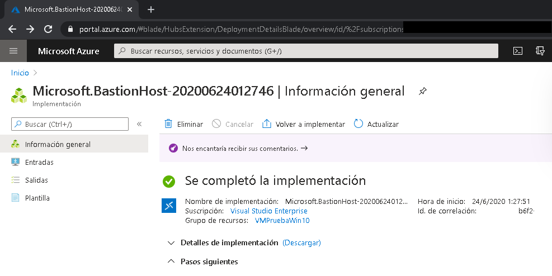
Task: Click the Eliminar button label
Action: click(190, 124)
